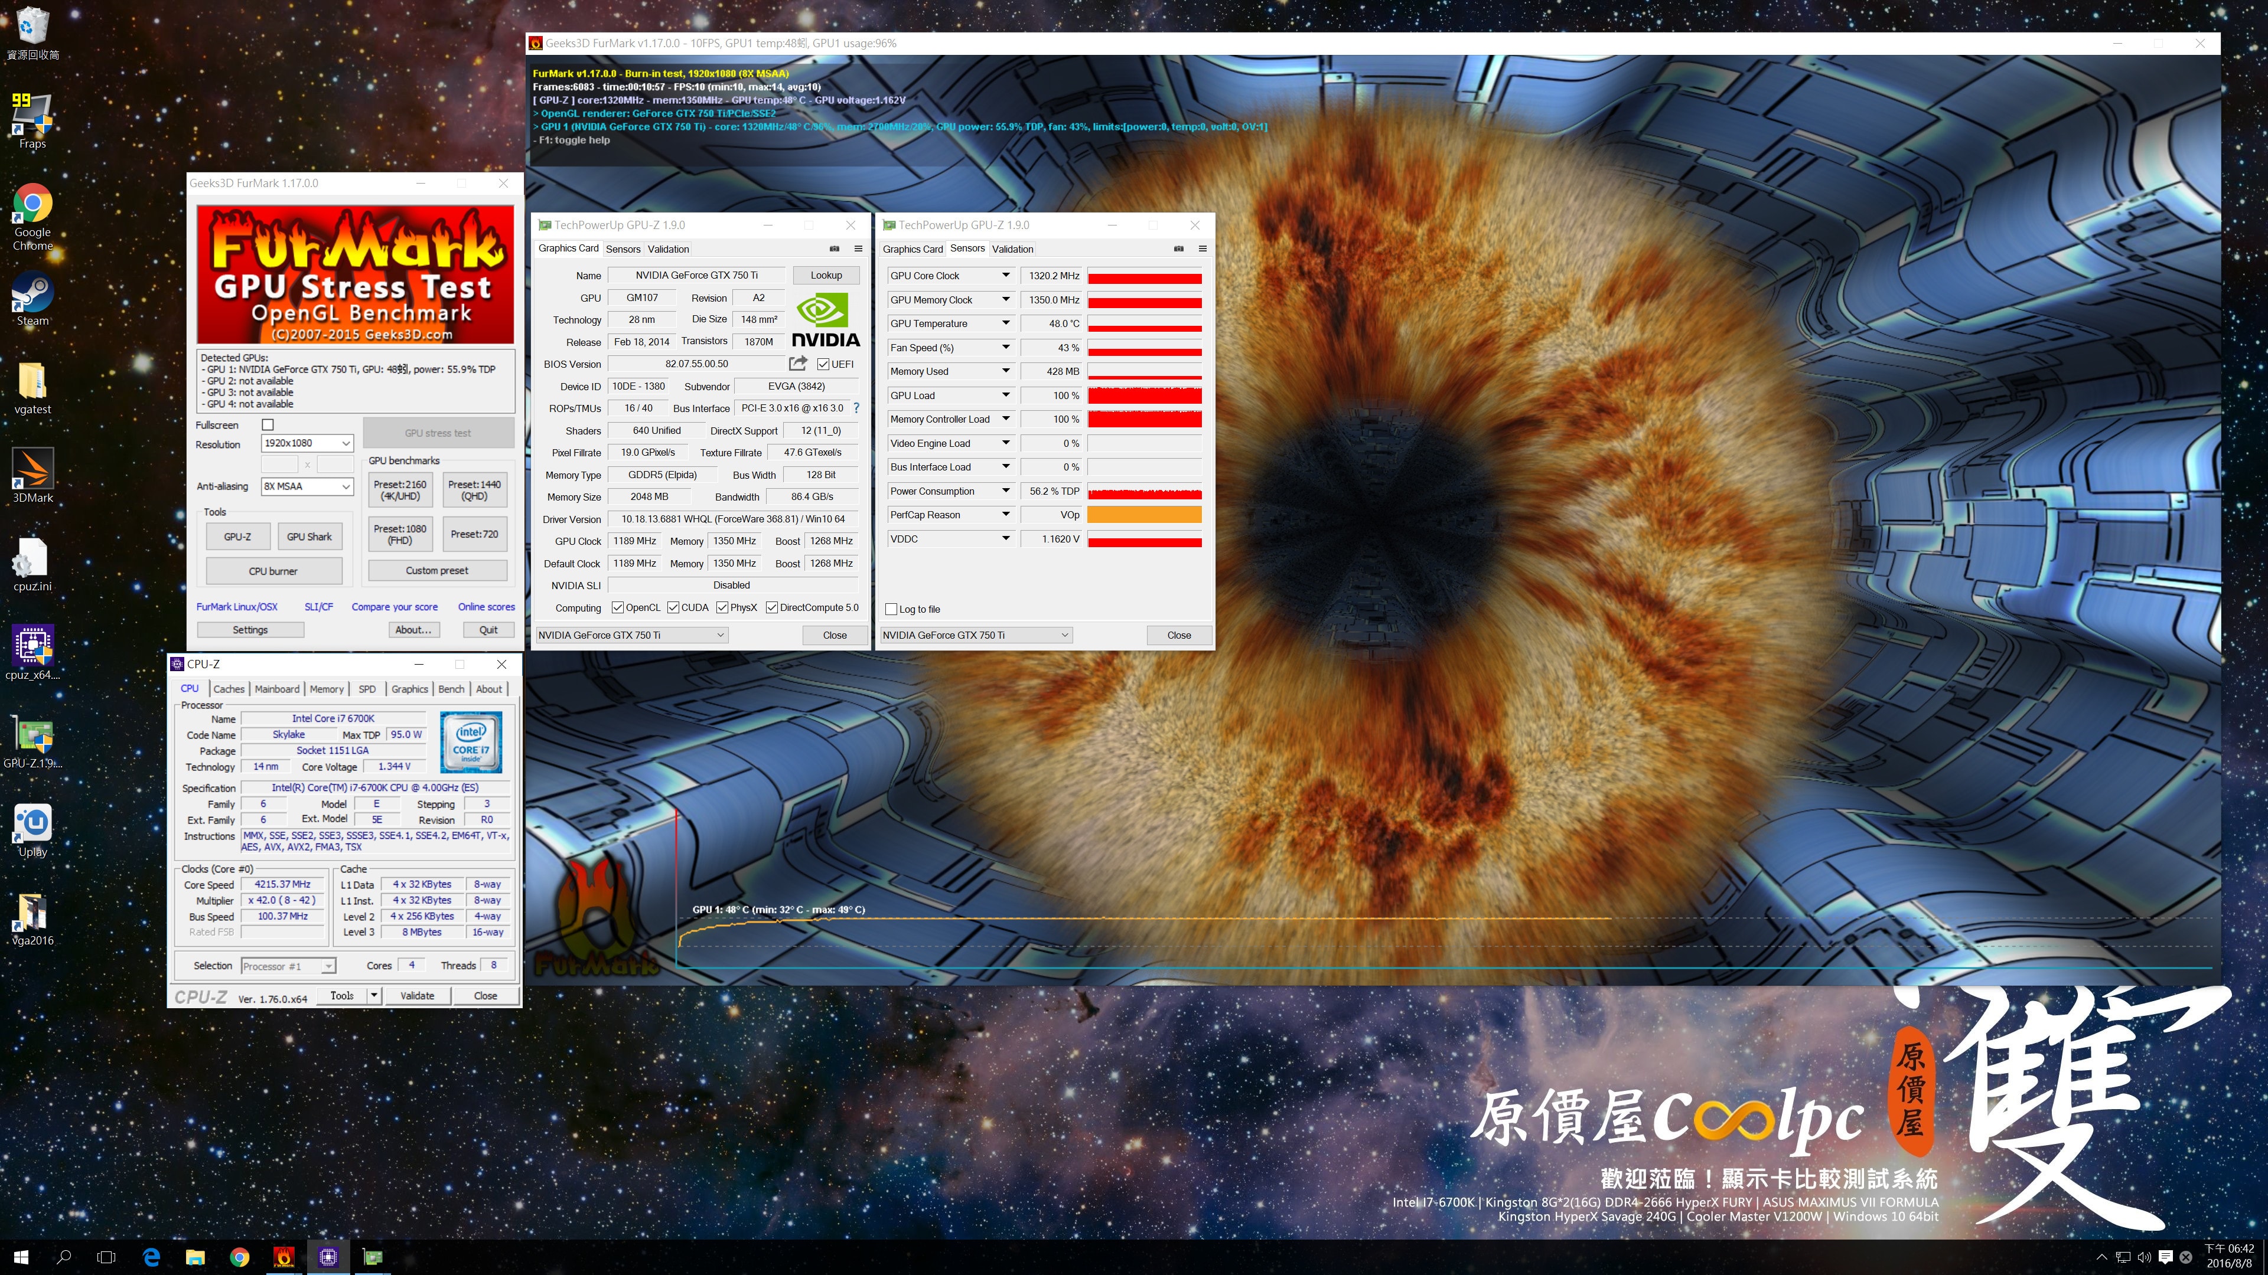Click screenshot camera icon in GPU-Z Sensors window
Viewport: 2268px width, 1275px height.
[x=1179, y=249]
